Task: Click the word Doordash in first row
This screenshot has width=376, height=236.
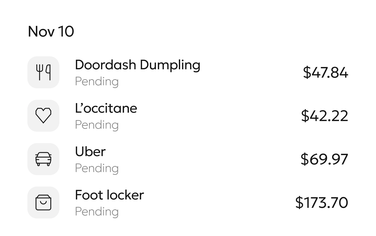Action: (x=106, y=65)
